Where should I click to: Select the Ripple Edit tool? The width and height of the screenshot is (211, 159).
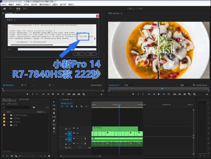(54, 109)
